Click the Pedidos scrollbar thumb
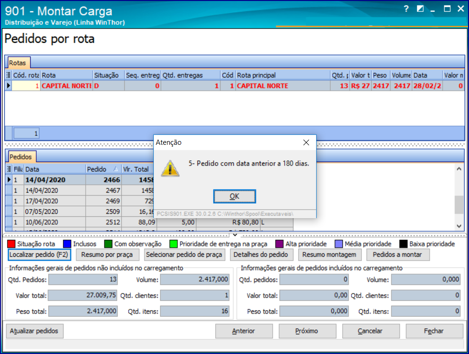The width and height of the screenshot is (469, 354). (x=459, y=205)
